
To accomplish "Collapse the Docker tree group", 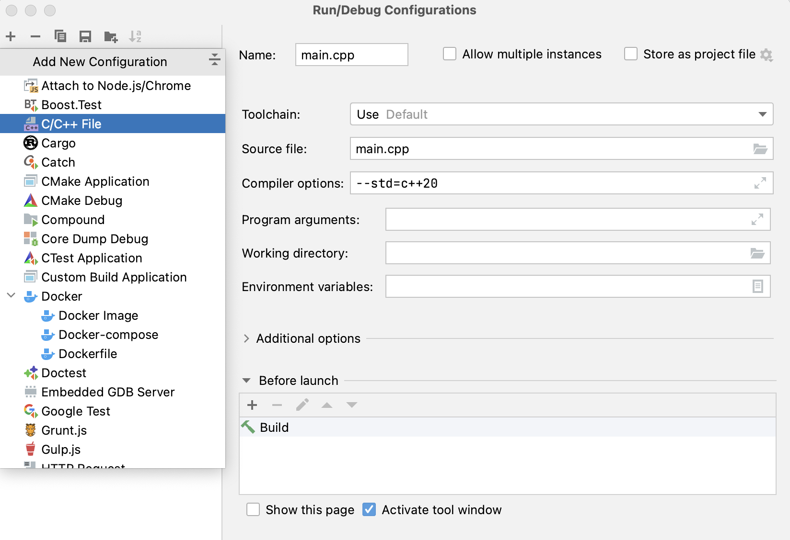I will (x=12, y=296).
